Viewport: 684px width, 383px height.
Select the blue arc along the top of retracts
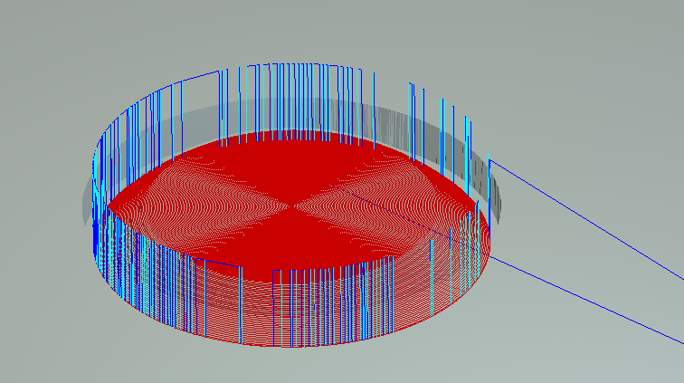[x=290, y=64]
